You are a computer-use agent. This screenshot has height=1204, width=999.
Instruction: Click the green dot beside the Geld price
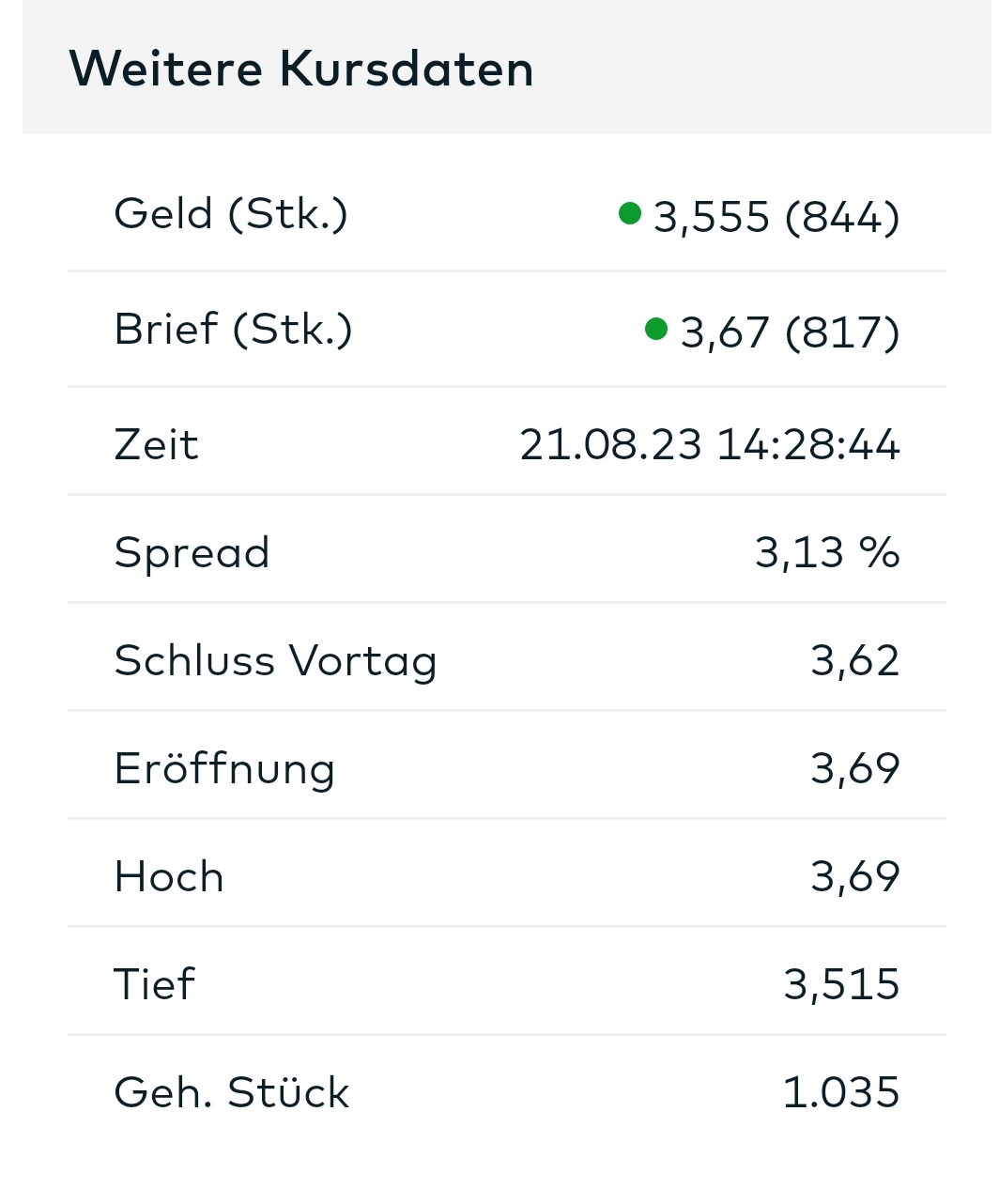click(x=630, y=213)
